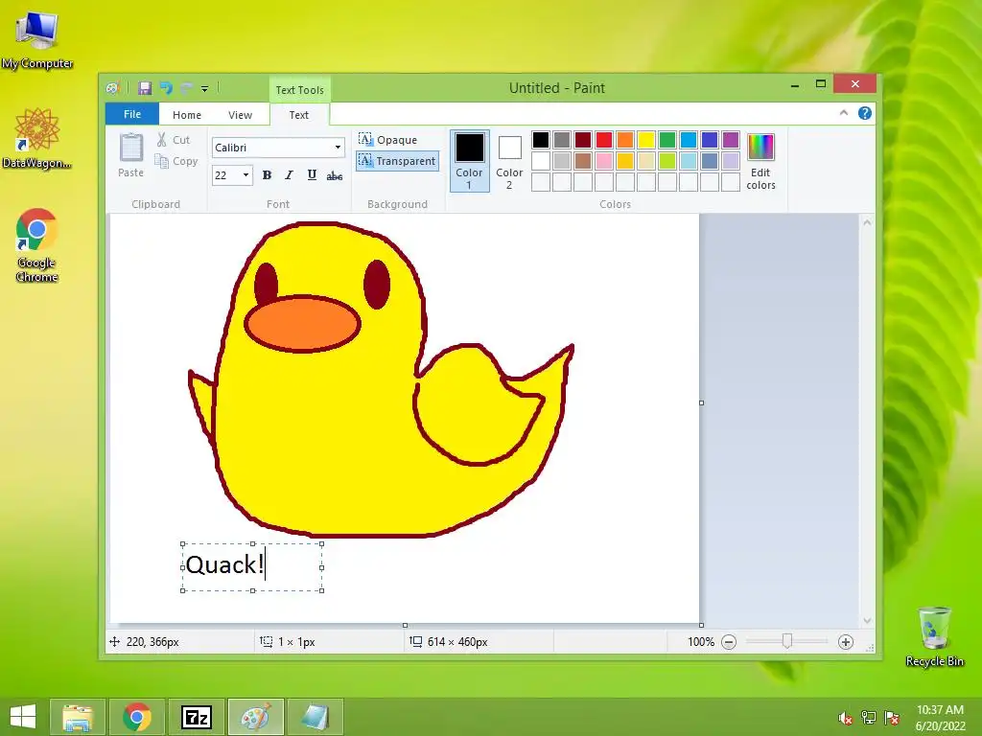Viewport: 982px width, 736px height.
Task: Click the Save icon in quick access toolbar
Action: pyautogui.click(x=145, y=88)
